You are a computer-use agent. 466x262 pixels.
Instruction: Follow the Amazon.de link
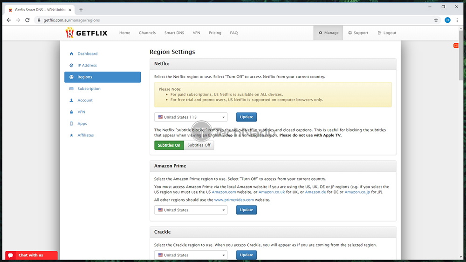(x=315, y=192)
